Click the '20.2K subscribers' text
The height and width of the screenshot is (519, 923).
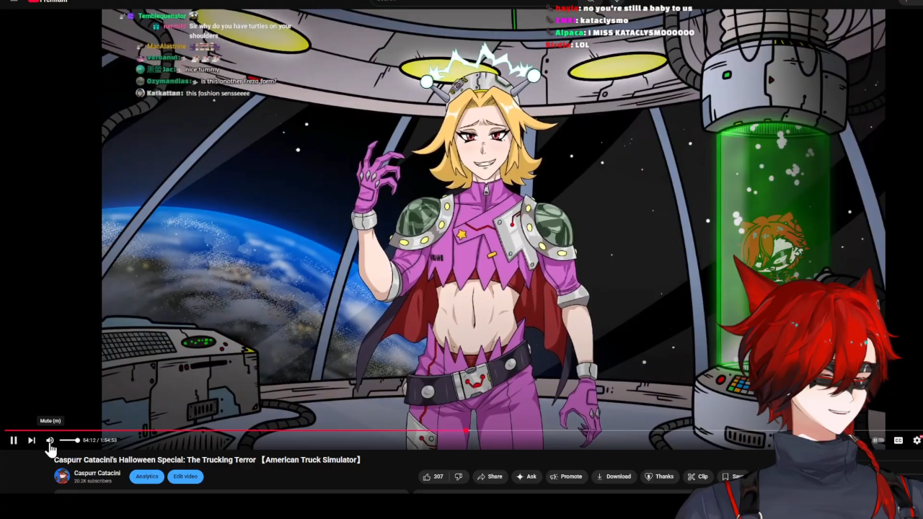click(93, 482)
